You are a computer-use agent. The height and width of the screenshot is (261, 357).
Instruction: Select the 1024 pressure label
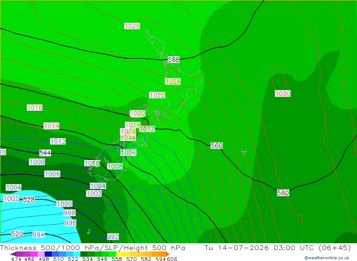coord(173,81)
